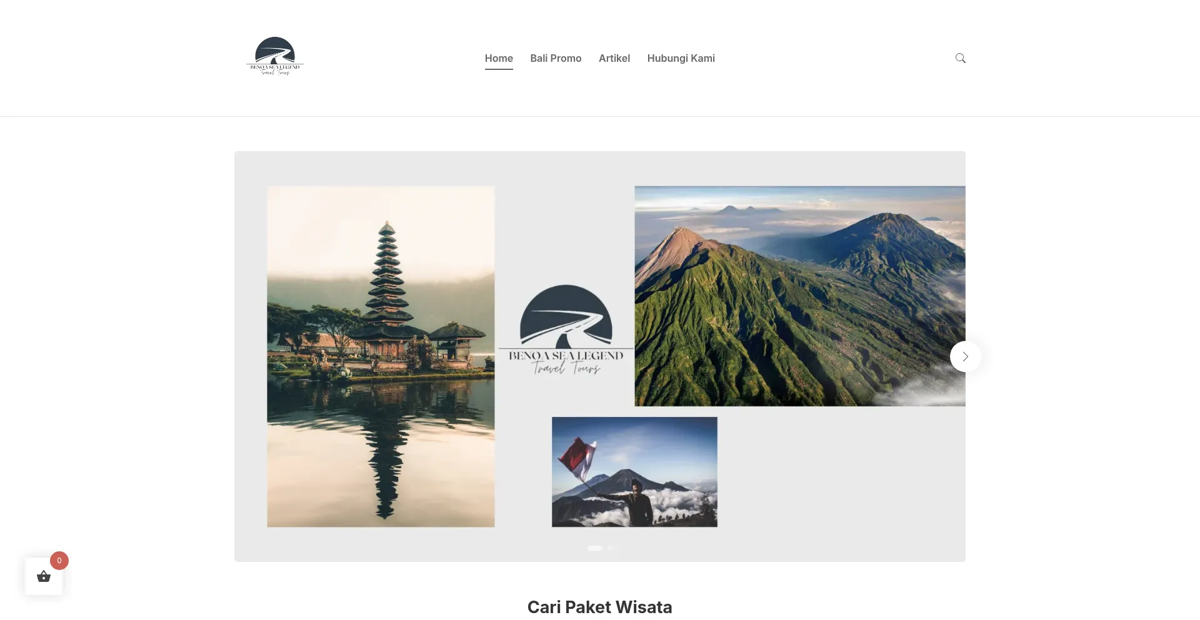Open the shopping basket cart icon
The image size is (1200, 620).
[44, 576]
